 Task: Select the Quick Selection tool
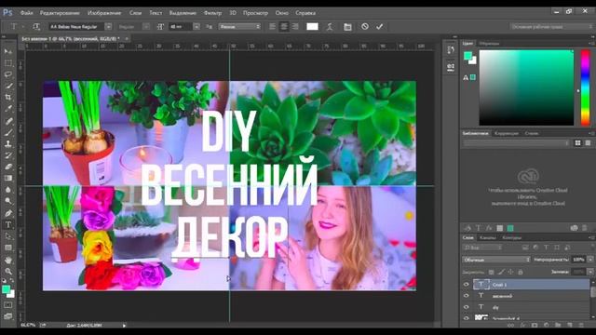(x=8, y=86)
